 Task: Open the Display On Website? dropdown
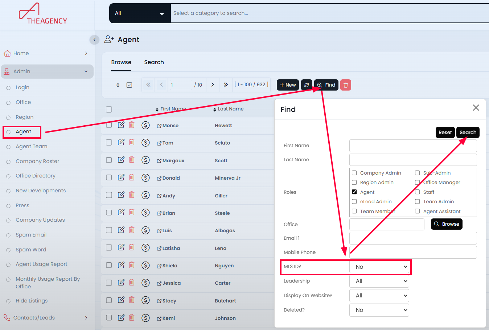[x=379, y=296]
